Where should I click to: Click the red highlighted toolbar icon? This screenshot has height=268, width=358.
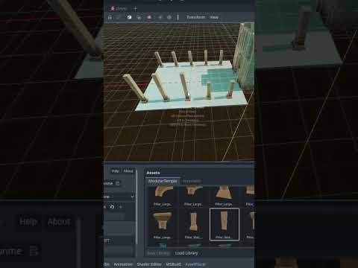point(149,17)
